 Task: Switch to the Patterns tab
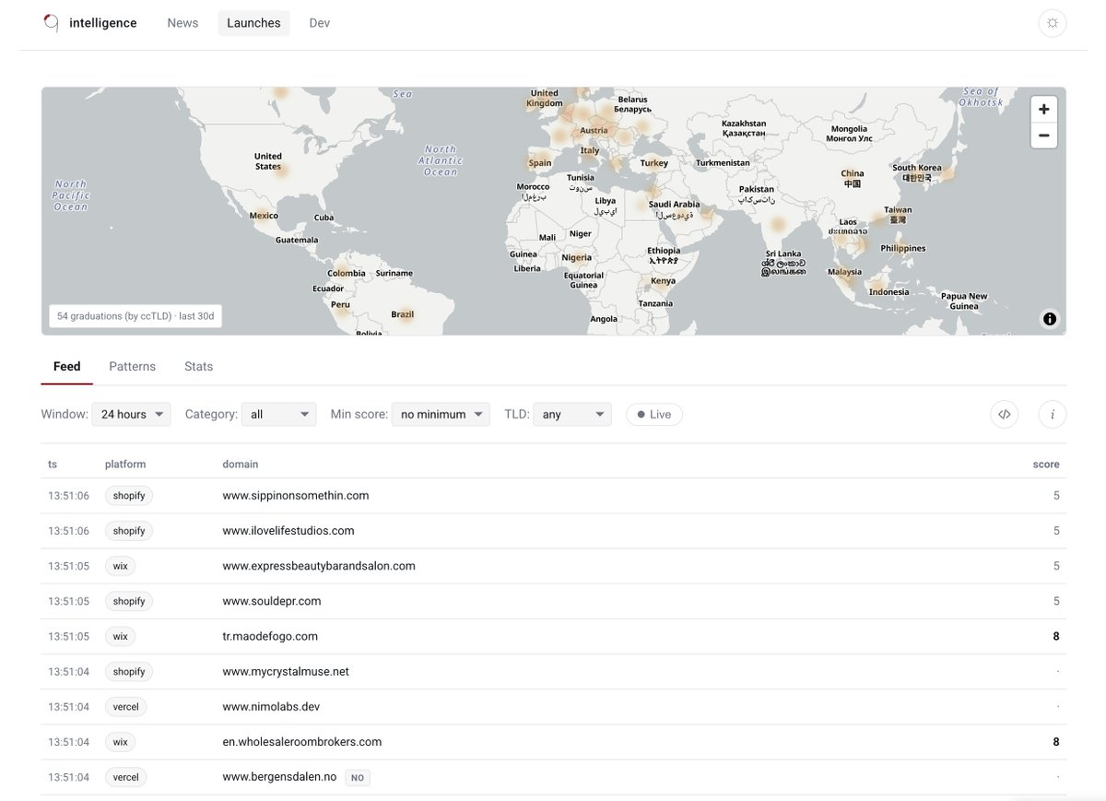pyautogui.click(x=133, y=367)
